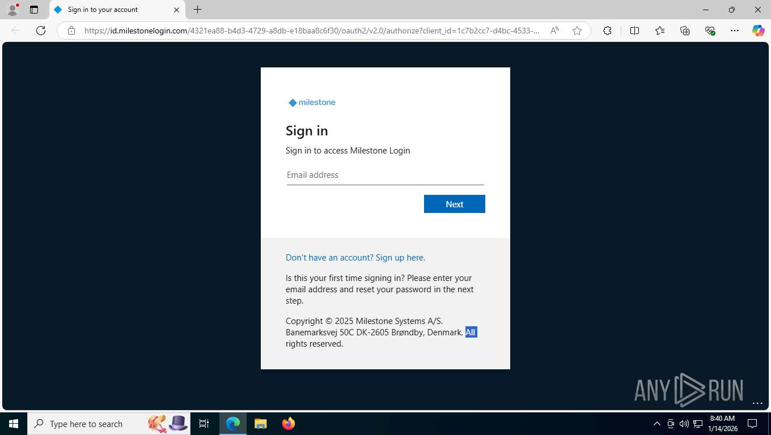Open the browser profile icon
771x435 pixels.
pyautogui.click(x=12, y=10)
